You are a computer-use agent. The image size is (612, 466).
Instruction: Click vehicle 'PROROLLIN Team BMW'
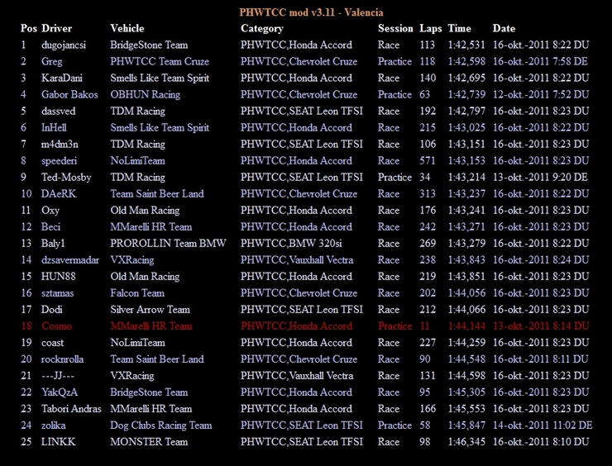(x=168, y=244)
